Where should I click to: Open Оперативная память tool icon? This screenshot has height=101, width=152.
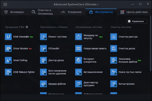point(79,48)
